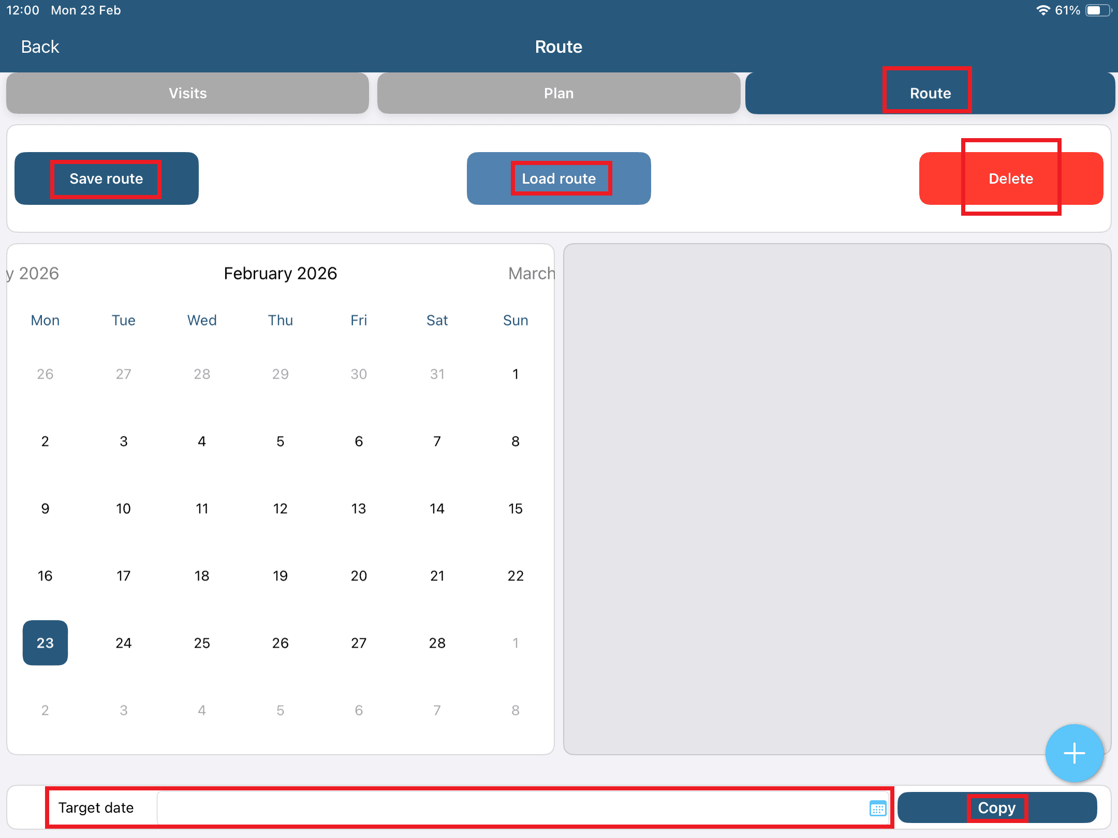Switch to the Visits tab
This screenshot has width=1118, height=838.
[187, 93]
